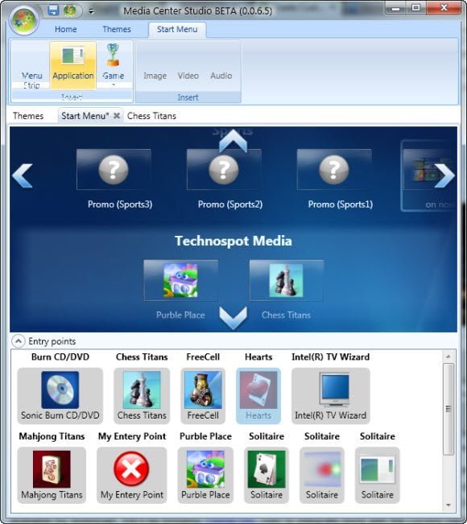Image resolution: width=467 pixels, height=524 pixels.
Task: Select the Intel(R) TV Wizard entry point
Action: pyautogui.click(x=331, y=396)
